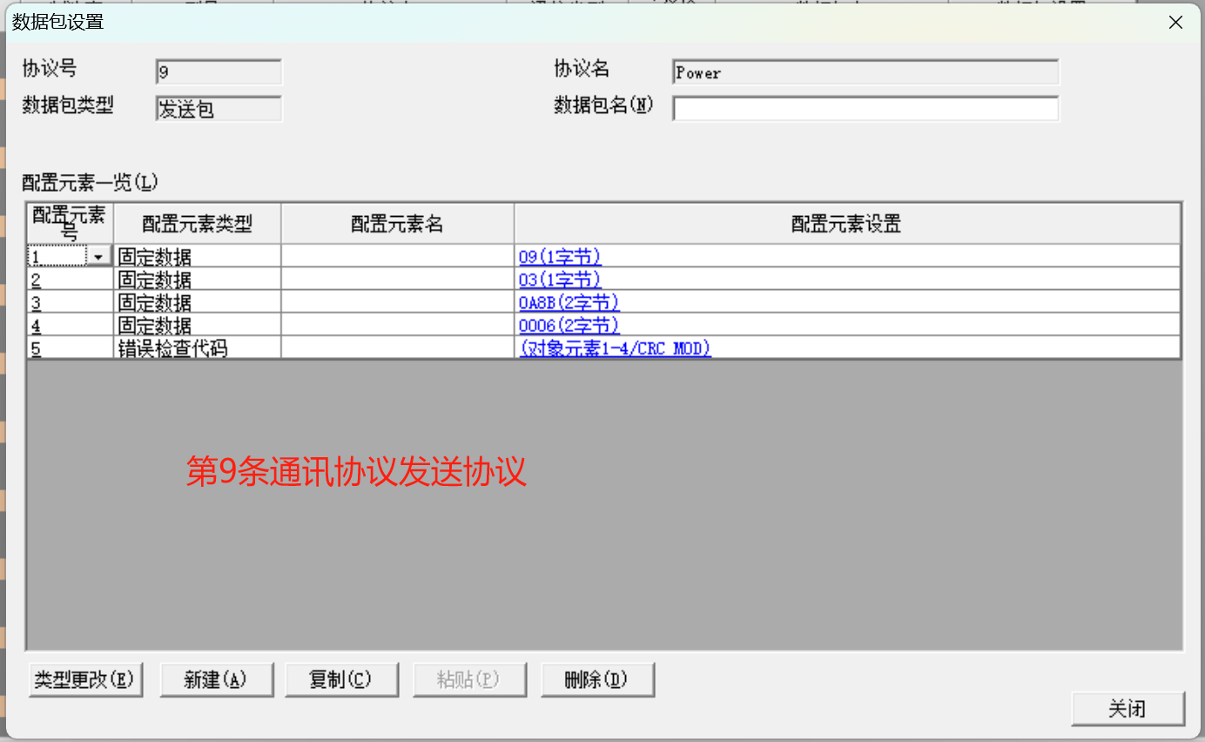This screenshot has height=742, width=1205.
Task: Click the 复制(C) button
Action: [341, 680]
